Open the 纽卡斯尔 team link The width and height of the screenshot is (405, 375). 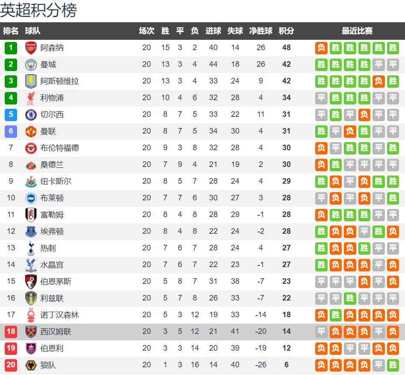point(56,181)
